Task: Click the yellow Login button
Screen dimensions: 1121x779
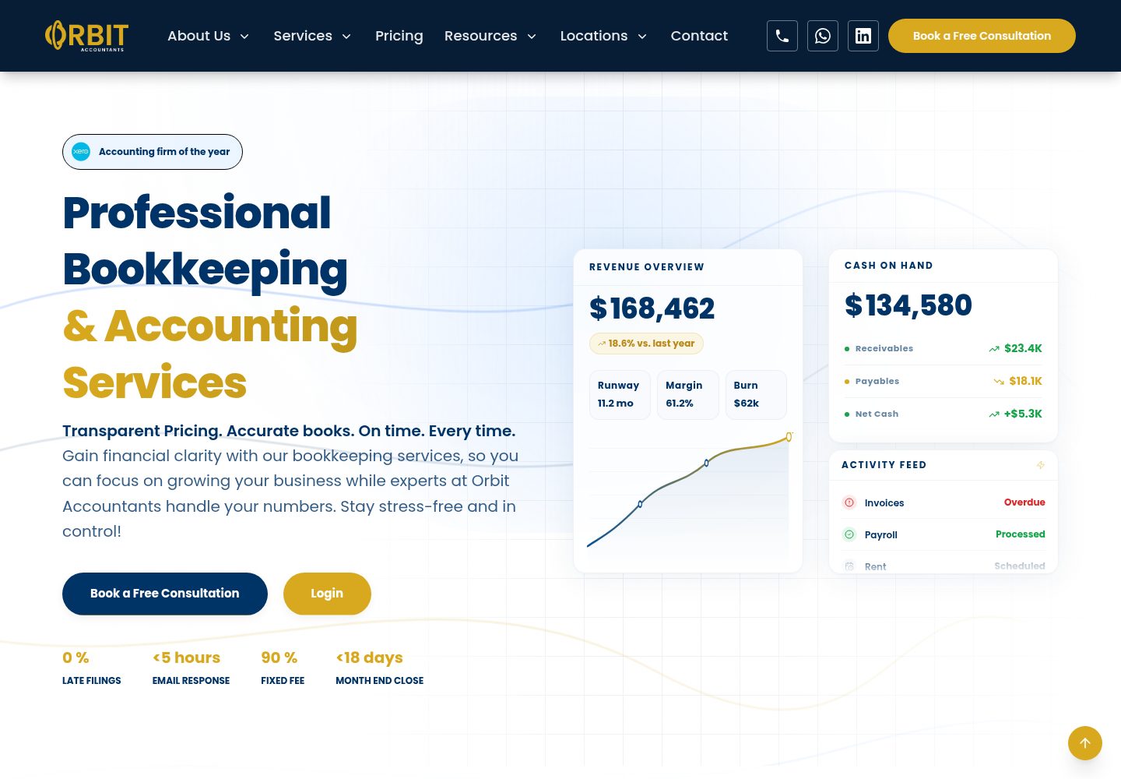Action: pyautogui.click(x=327, y=594)
